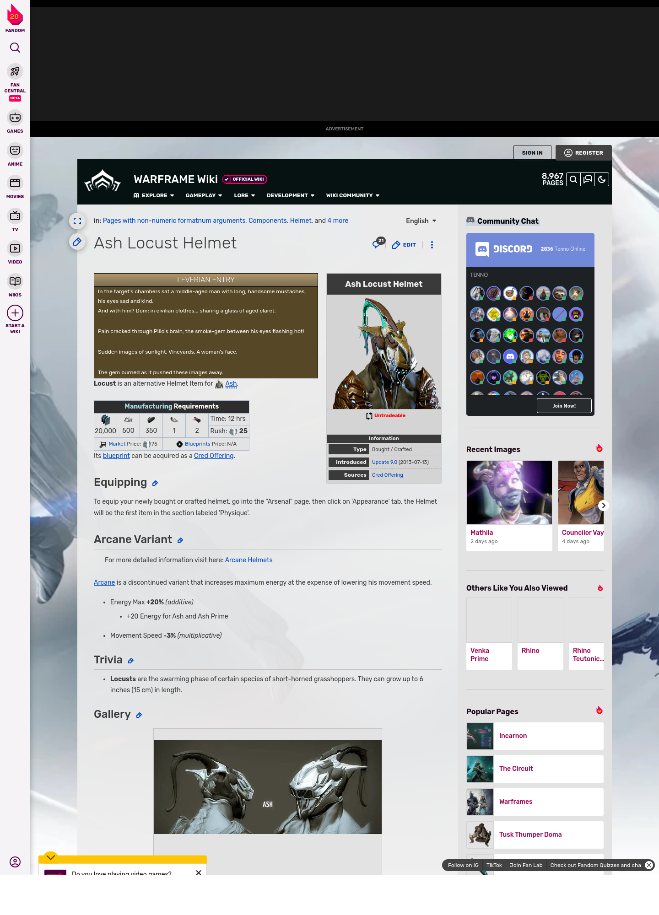Open the Development dropdown menu

(291, 195)
